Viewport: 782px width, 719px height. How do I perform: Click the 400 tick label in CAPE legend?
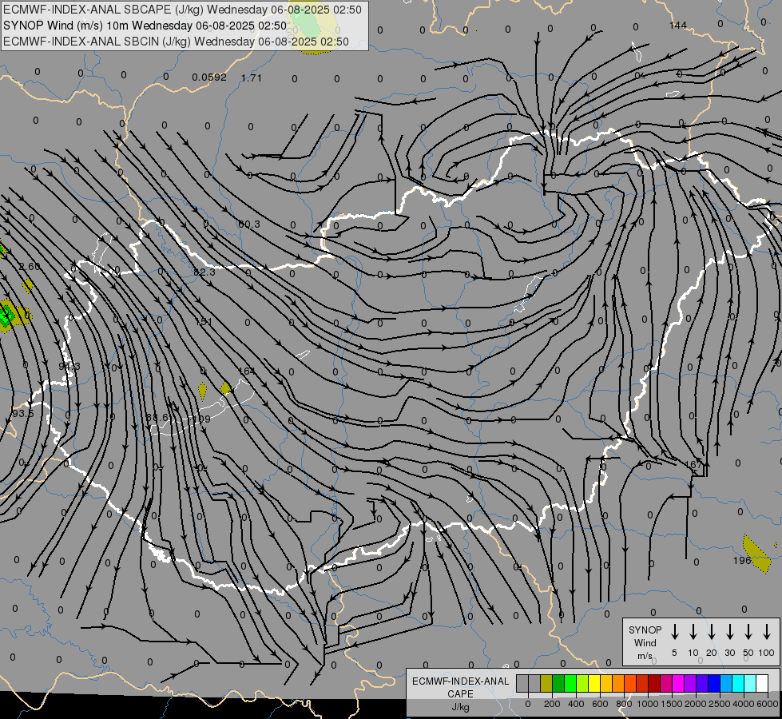click(x=576, y=704)
